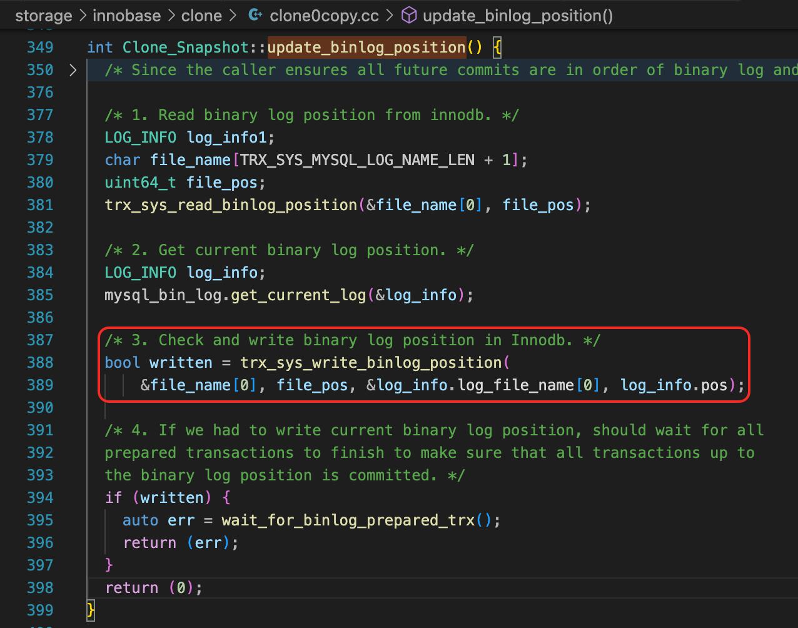This screenshot has height=628, width=798.
Task: Open the storage breadcrumb folder
Action: point(43,16)
